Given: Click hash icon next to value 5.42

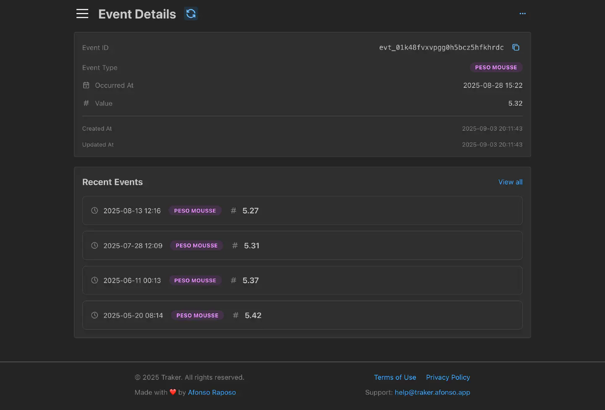Looking at the screenshot, I should [x=236, y=315].
